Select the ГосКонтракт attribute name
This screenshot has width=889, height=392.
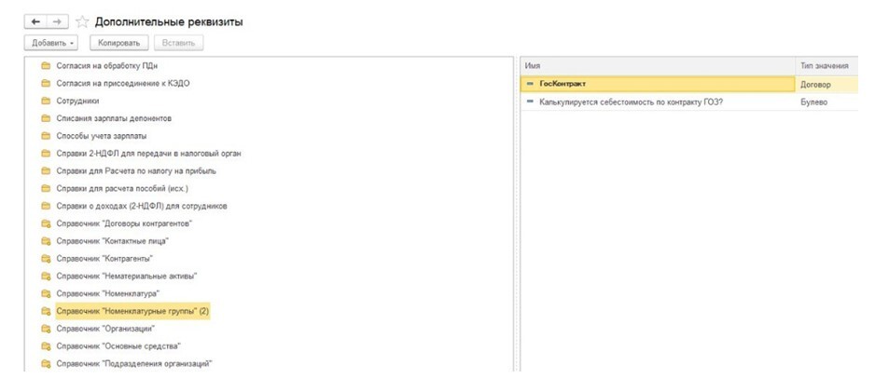click(x=563, y=84)
